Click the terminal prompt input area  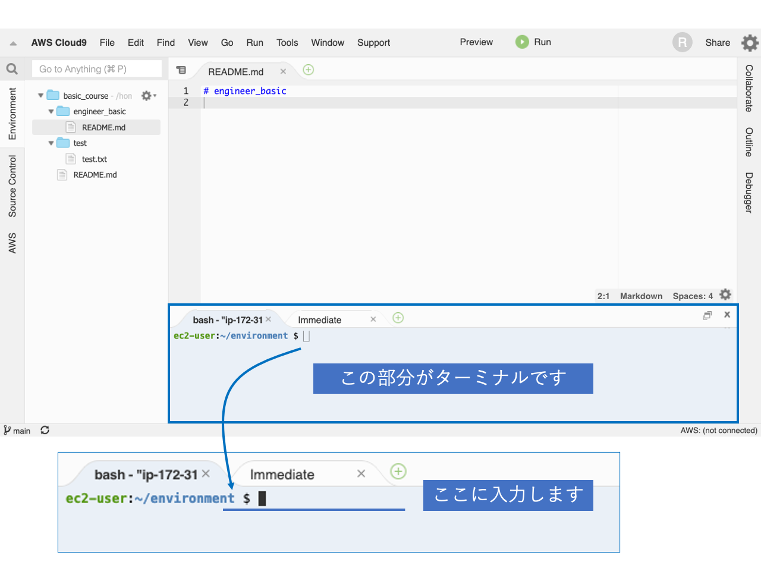pos(307,336)
